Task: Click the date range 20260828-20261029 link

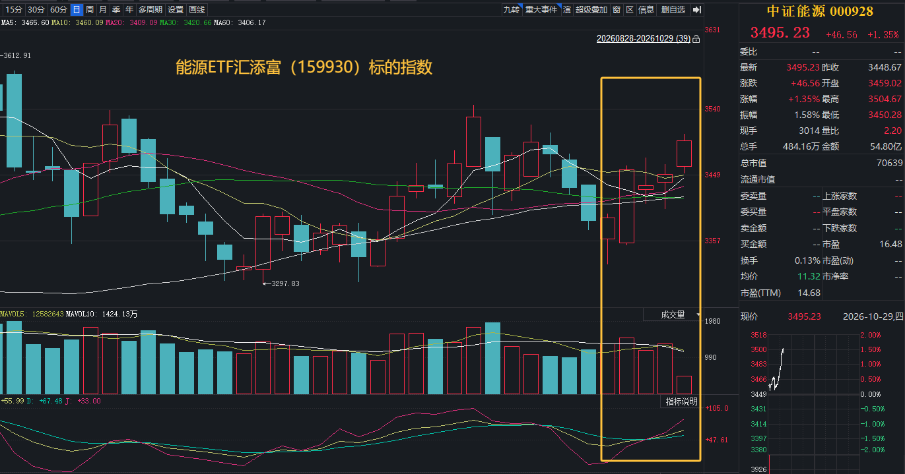Action: point(644,38)
